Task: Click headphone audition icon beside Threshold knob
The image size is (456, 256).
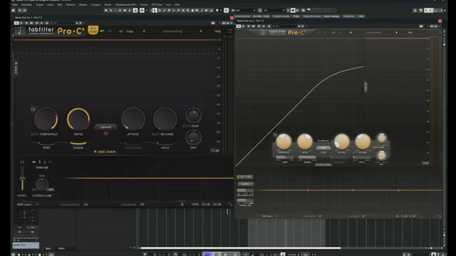Action: pos(33,110)
